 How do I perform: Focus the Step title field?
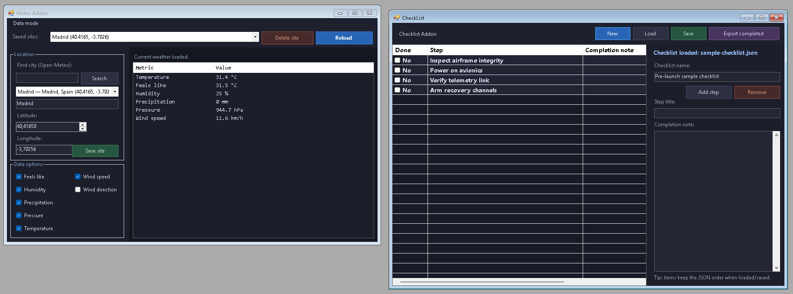(x=717, y=113)
